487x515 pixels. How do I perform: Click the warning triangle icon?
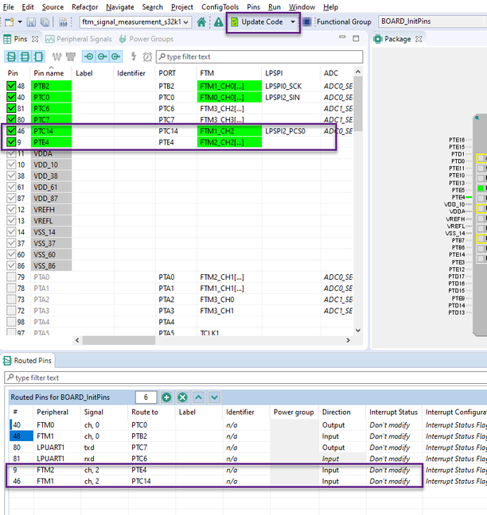(x=218, y=22)
